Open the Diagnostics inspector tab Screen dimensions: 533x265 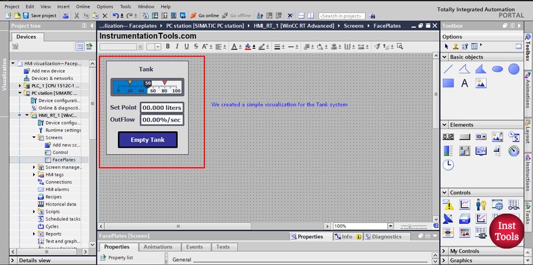(x=386, y=236)
